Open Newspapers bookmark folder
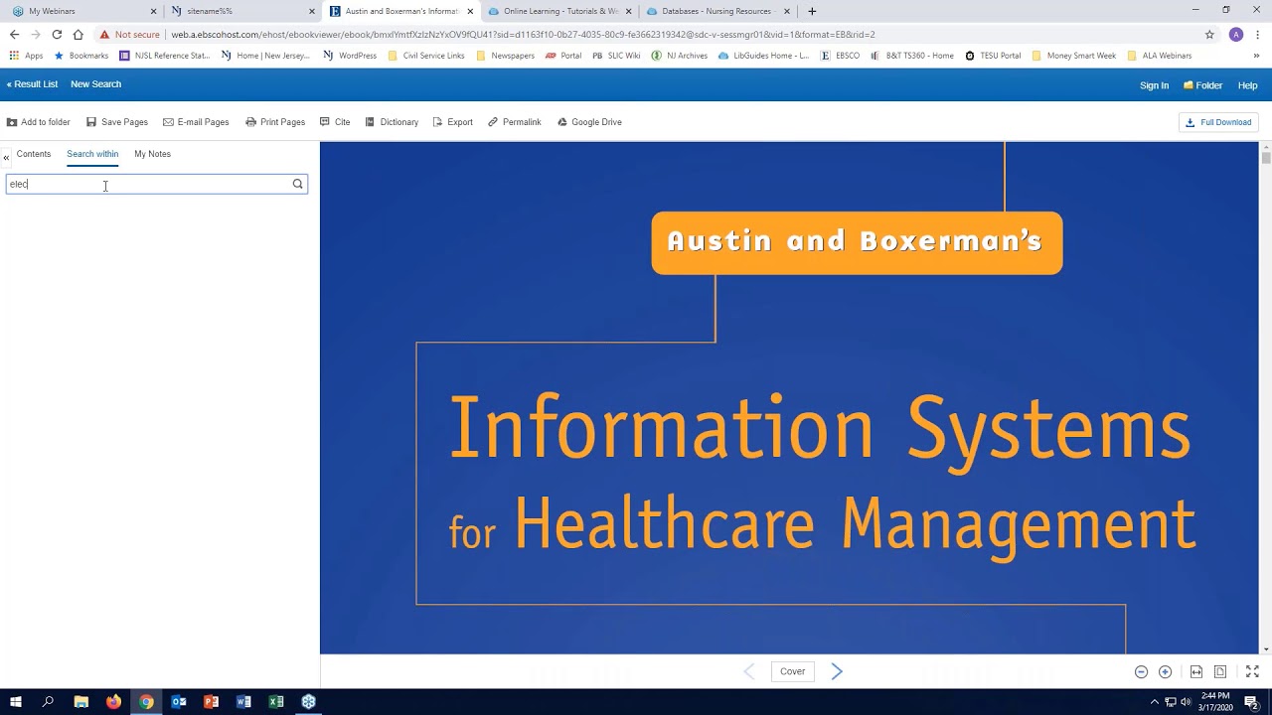This screenshot has width=1272, height=715. click(x=506, y=56)
